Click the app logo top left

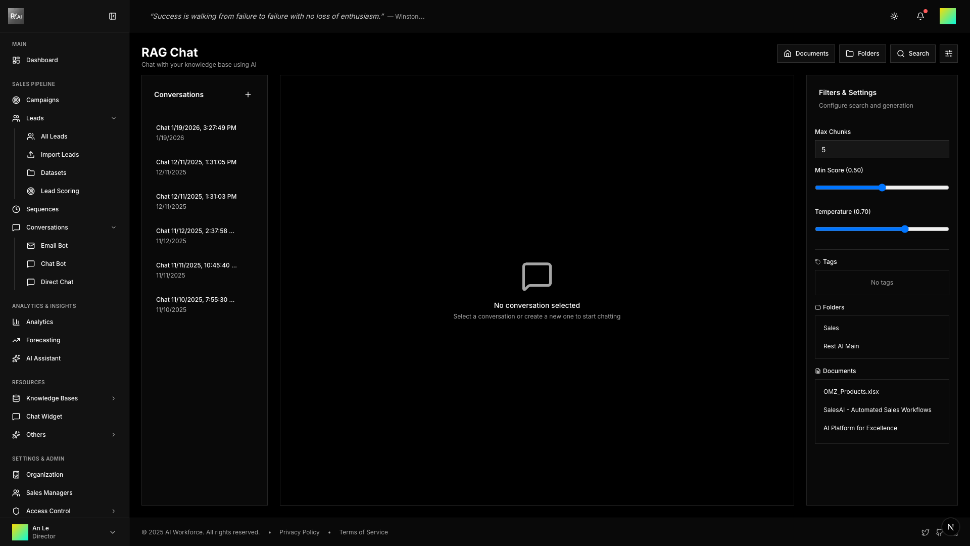pyautogui.click(x=16, y=16)
